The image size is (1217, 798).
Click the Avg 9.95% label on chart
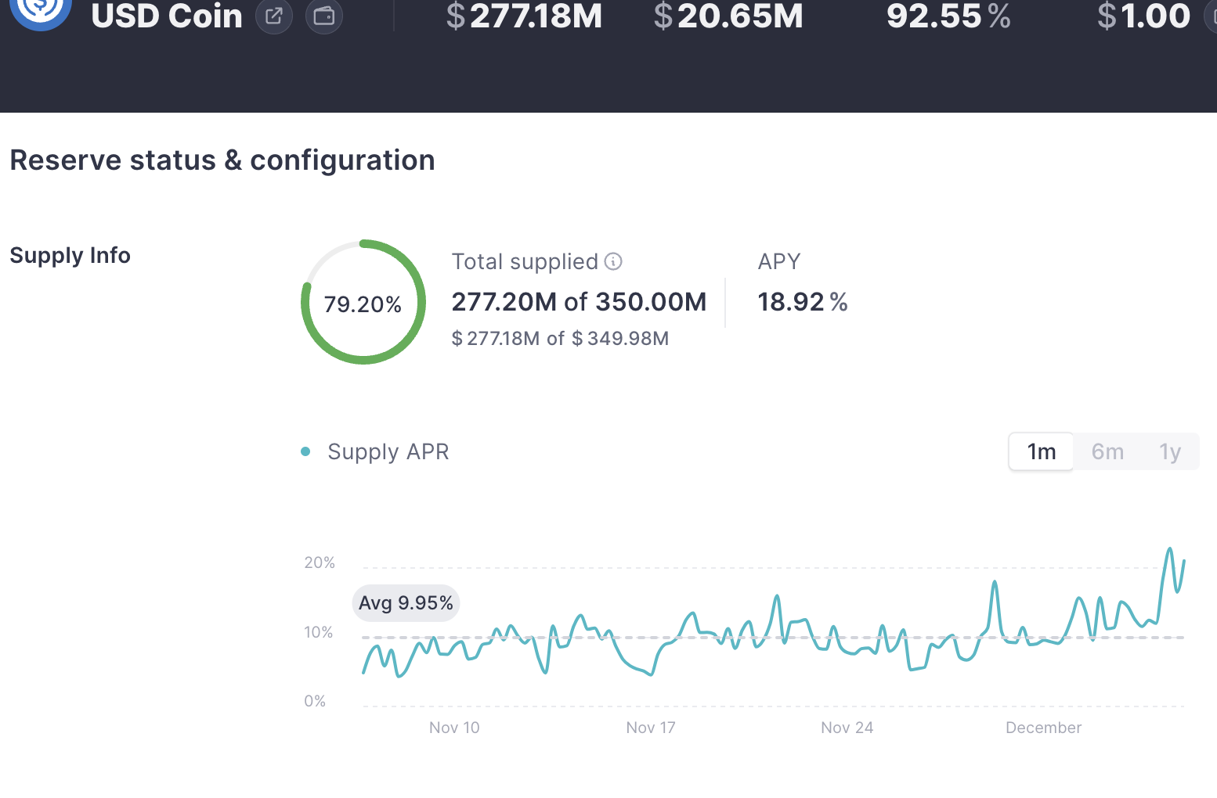406,603
